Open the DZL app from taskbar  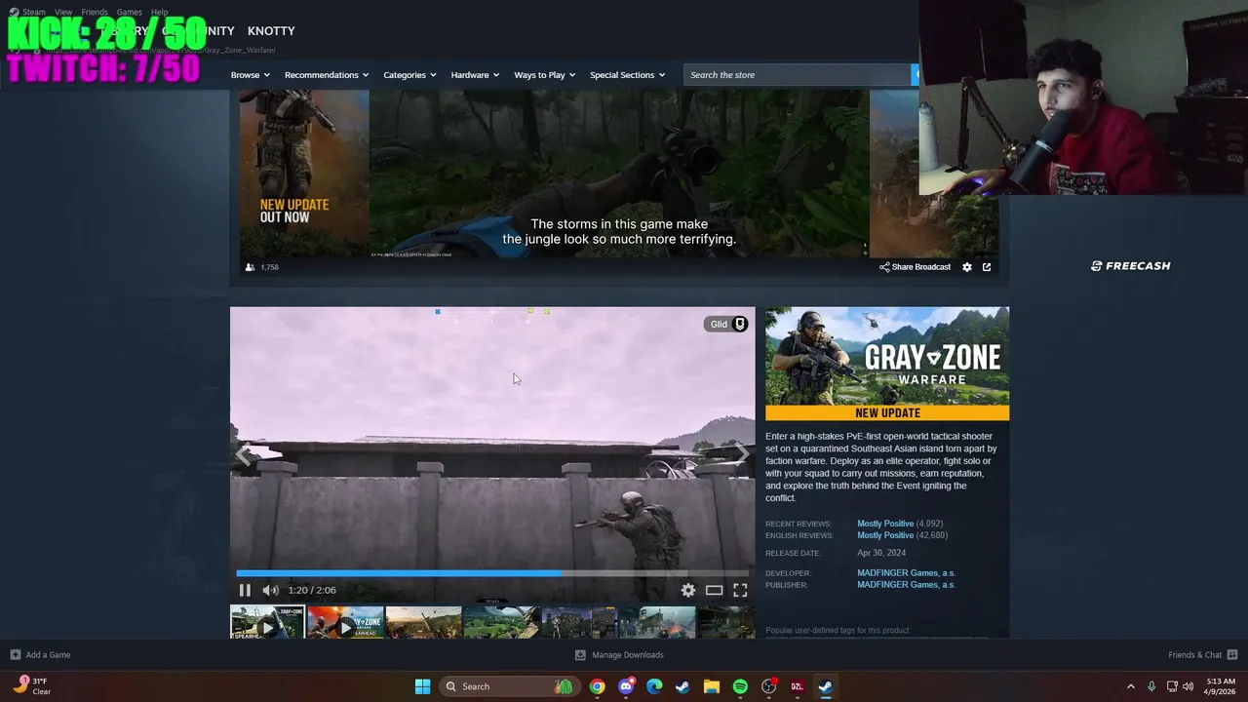(797, 686)
